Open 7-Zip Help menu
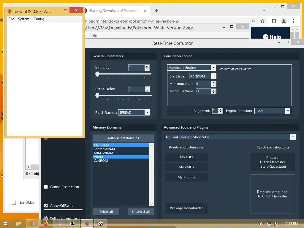Image resolution: width=304 pixels, height=228 pixels. [93, 35]
